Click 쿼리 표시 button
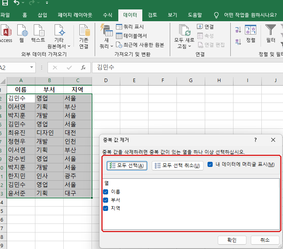This screenshot has width=283, height=249. 130,27
